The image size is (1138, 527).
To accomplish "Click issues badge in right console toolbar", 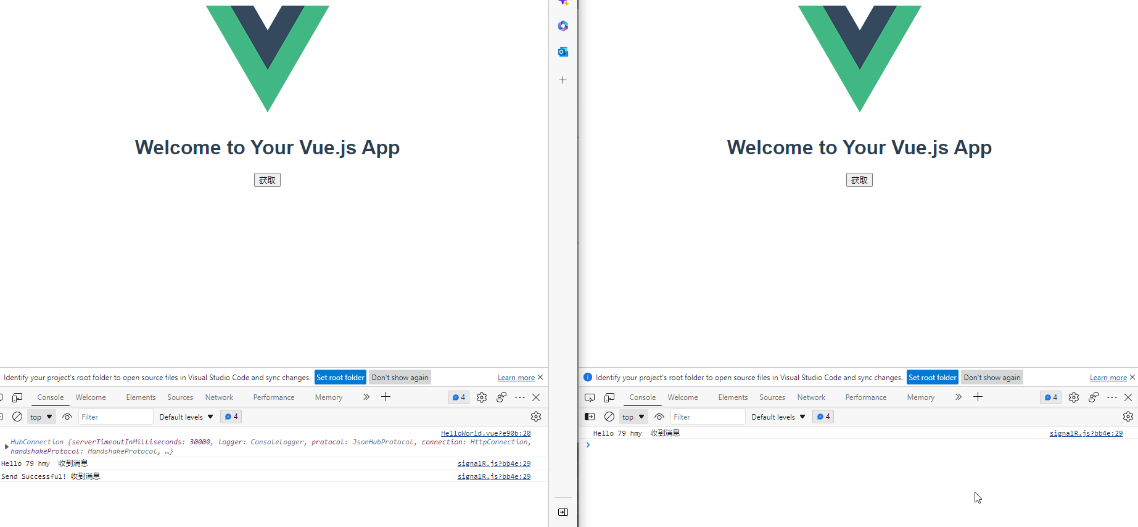I will click(823, 417).
